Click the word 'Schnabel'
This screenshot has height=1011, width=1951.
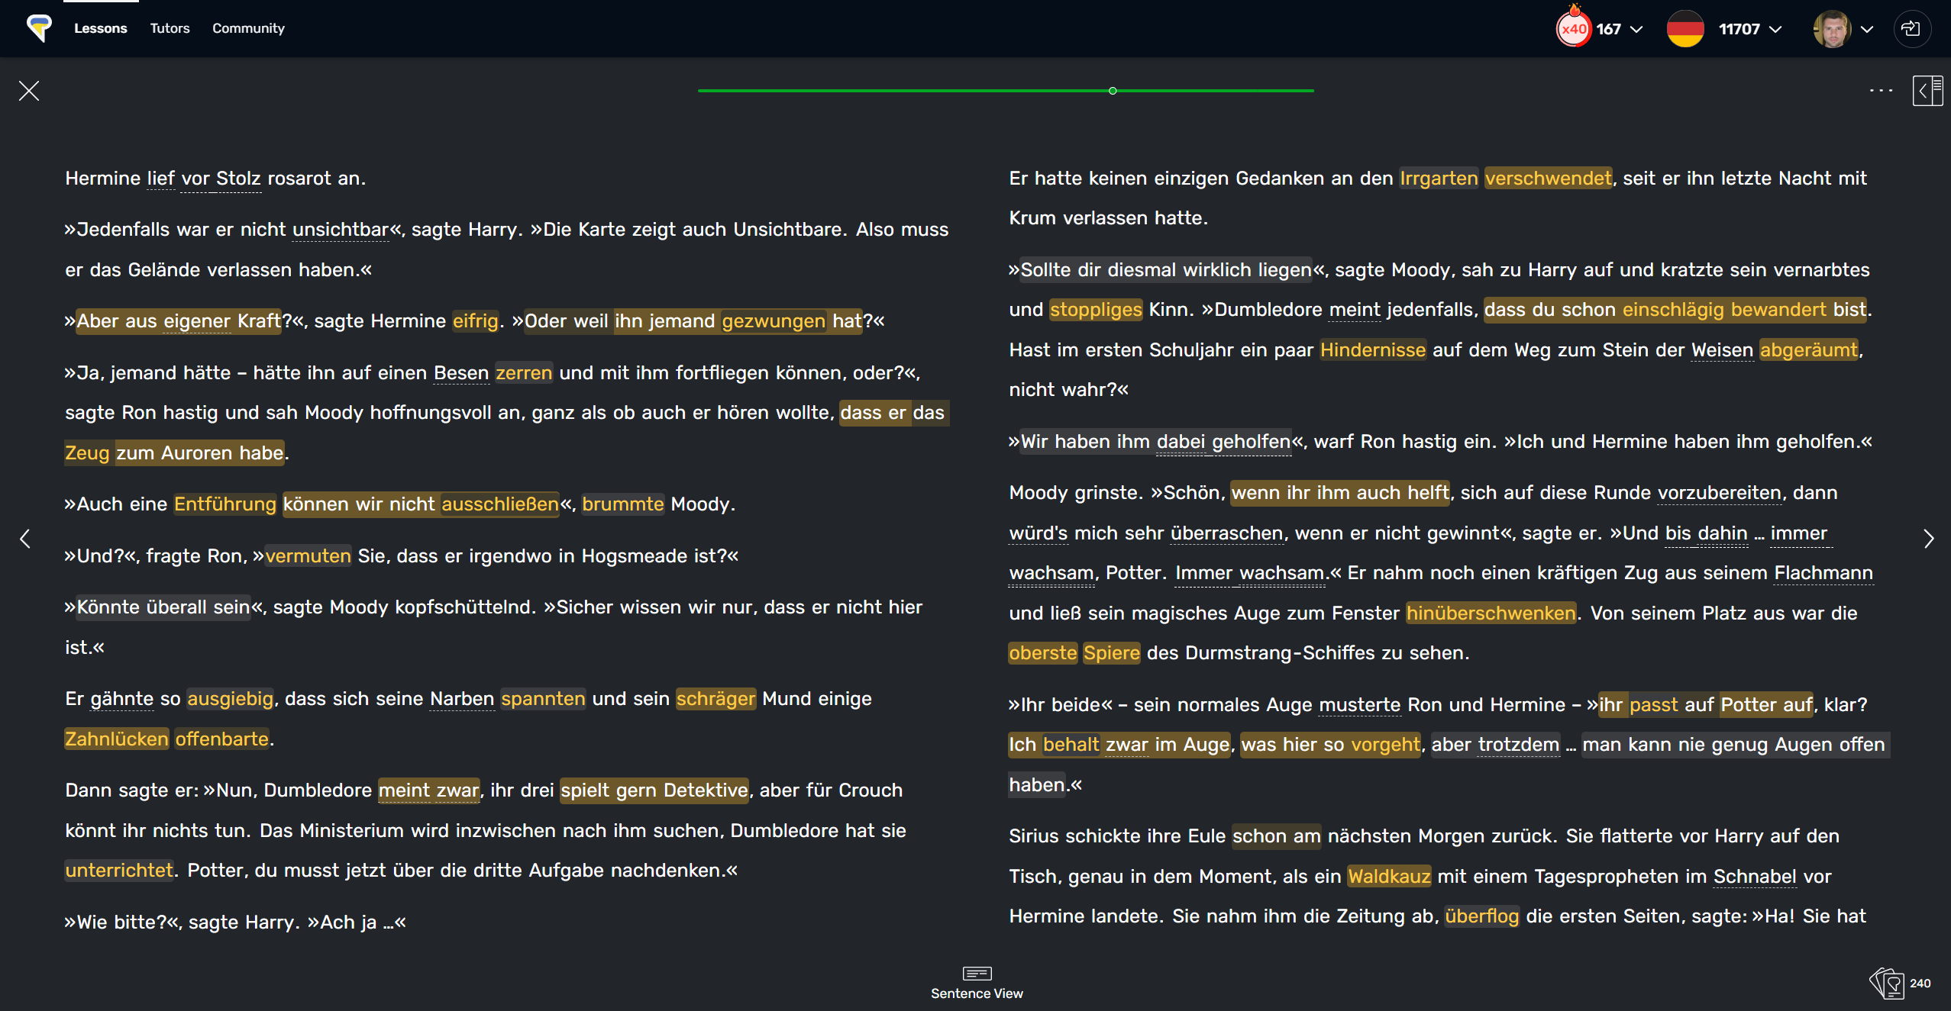point(1755,876)
